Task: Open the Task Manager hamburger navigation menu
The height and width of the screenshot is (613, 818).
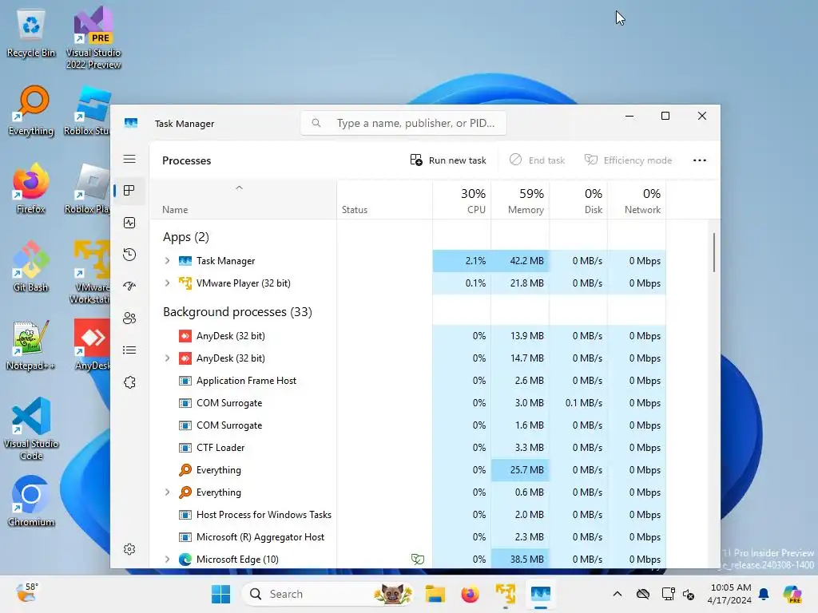Action: [x=129, y=160]
